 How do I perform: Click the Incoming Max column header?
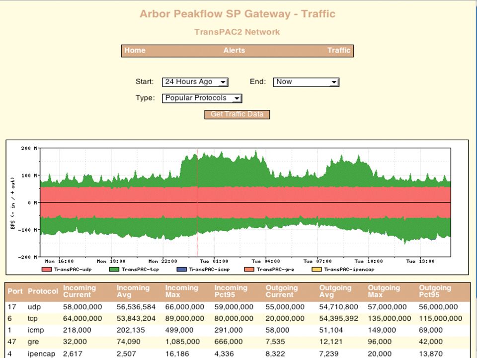pos(182,291)
